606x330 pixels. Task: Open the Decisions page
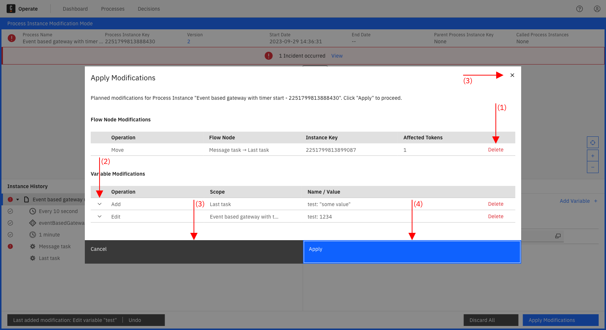[x=149, y=8]
